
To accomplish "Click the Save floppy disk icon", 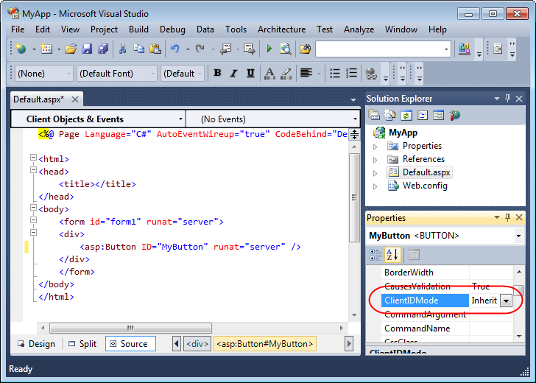I will coord(87,49).
